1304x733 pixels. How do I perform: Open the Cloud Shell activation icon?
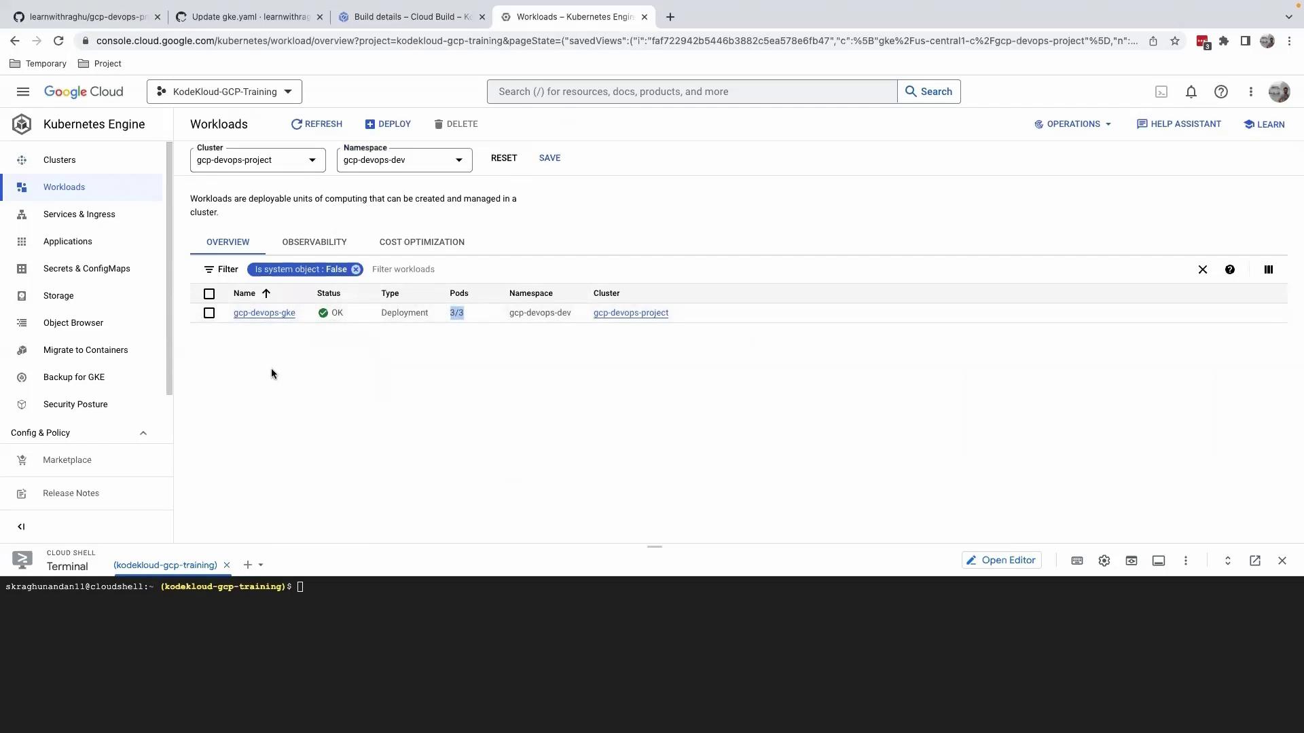point(1161,92)
